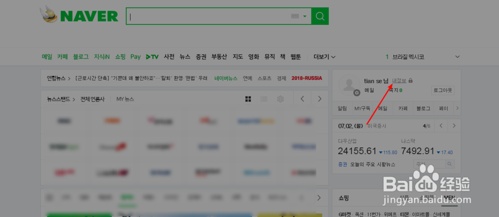Select the 블로그 tab in profile box

tap(423, 108)
